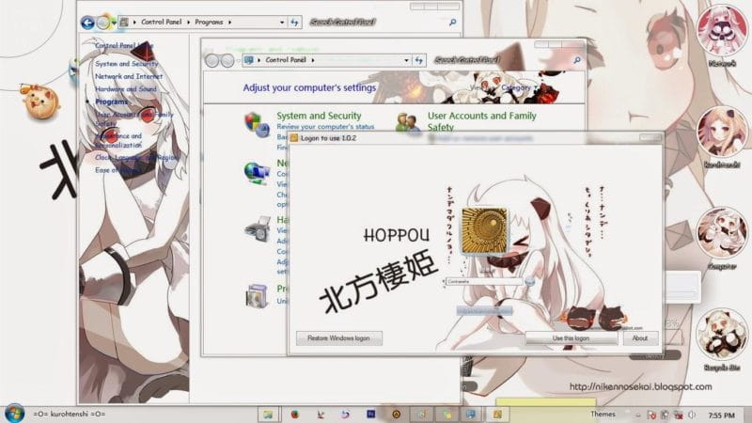
Task: Click the password field in the logon preview
Action: click(484, 281)
